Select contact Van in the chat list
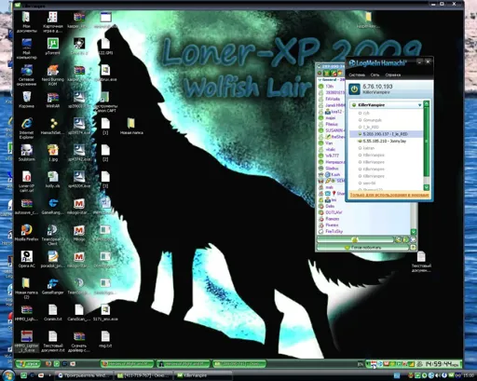Viewport: 477px width, 381px height. (329, 143)
